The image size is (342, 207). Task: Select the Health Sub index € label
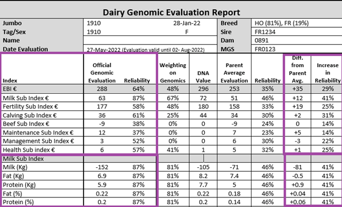point(29,150)
